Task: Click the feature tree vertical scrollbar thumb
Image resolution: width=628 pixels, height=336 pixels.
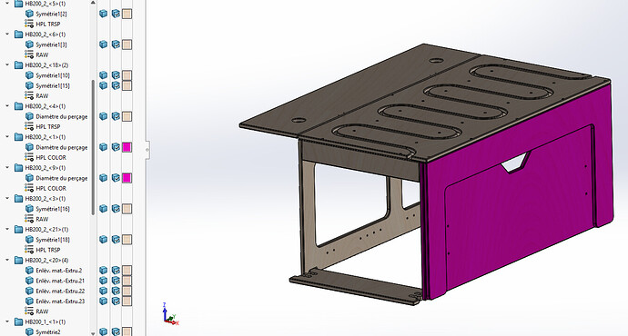Action: [x=93, y=147]
